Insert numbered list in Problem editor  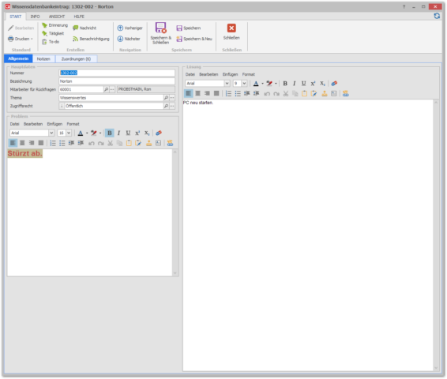[x=53, y=143]
